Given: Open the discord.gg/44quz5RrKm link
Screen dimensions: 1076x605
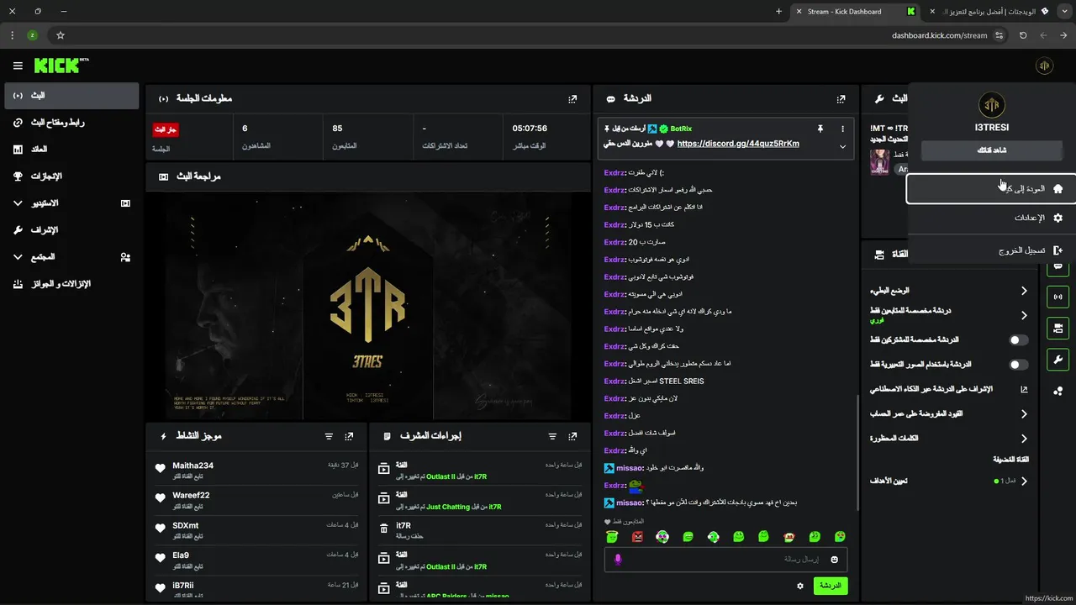Looking at the screenshot, I should 738,144.
